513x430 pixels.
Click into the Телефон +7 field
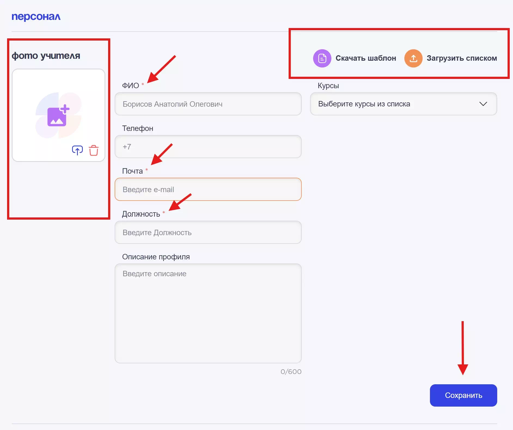[208, 147]
